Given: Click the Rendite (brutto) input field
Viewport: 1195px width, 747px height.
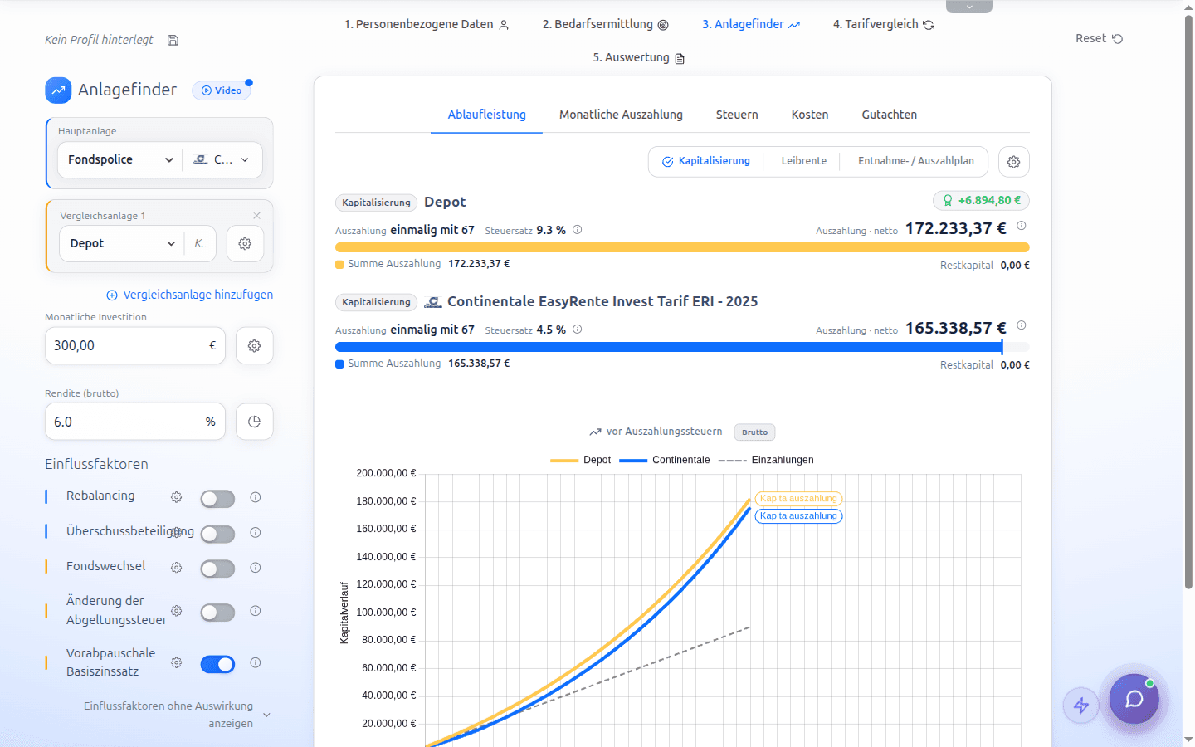Looking at the screenshot, I should [134, 422].
